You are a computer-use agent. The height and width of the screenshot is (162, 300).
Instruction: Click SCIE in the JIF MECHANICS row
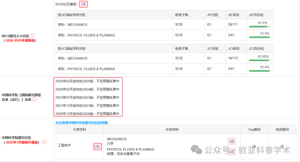click(179, 24)
